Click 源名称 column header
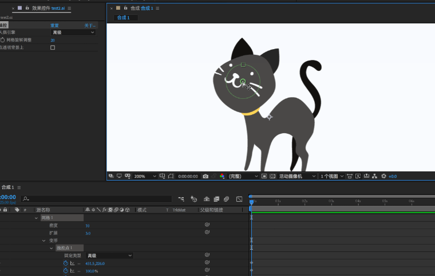The height and width of the screenshot is (276, 435). coord(43,210)
